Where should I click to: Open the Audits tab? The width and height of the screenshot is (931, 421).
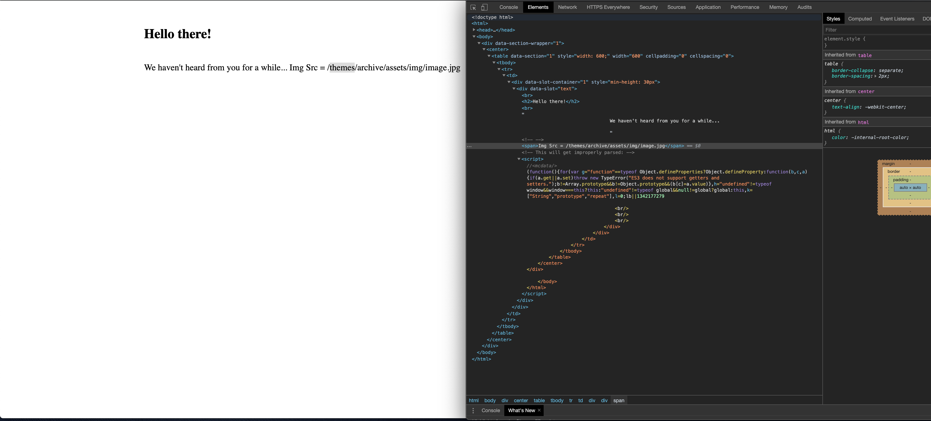804,7
